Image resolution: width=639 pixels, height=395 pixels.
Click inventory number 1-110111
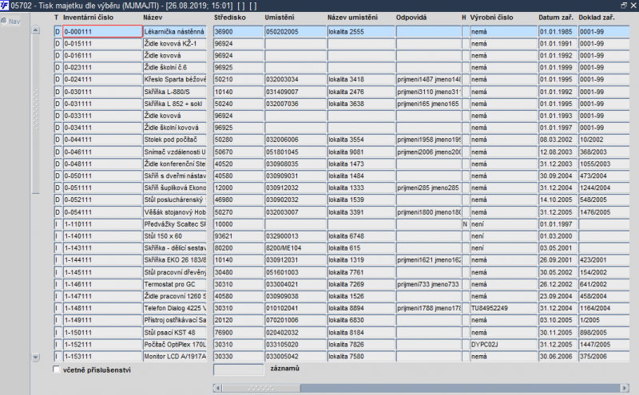coord(103,224)
